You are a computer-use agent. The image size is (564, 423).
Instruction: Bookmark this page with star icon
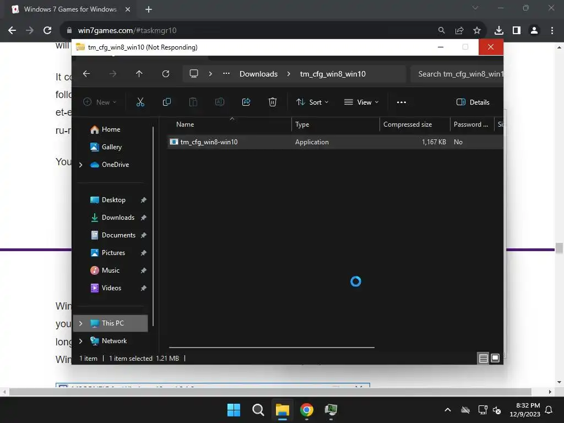477,30
